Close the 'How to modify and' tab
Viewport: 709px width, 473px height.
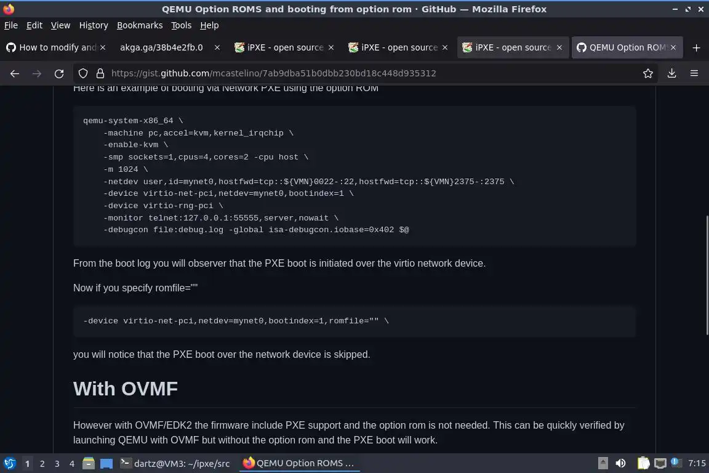103,47
